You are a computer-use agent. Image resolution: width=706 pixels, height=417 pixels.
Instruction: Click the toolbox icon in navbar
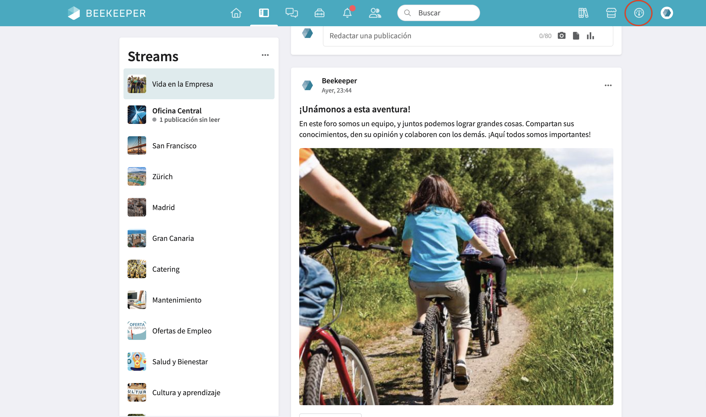319,13
